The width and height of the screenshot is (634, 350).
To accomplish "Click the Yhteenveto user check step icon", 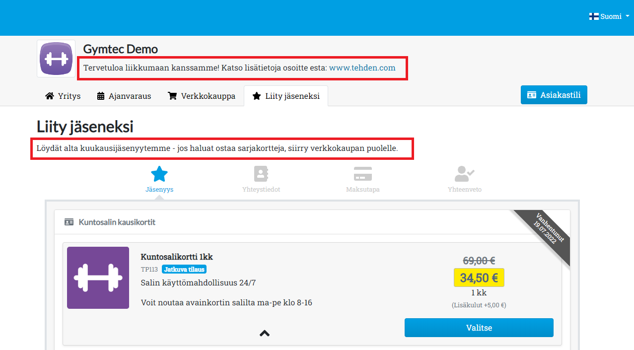I will point(464,174).
